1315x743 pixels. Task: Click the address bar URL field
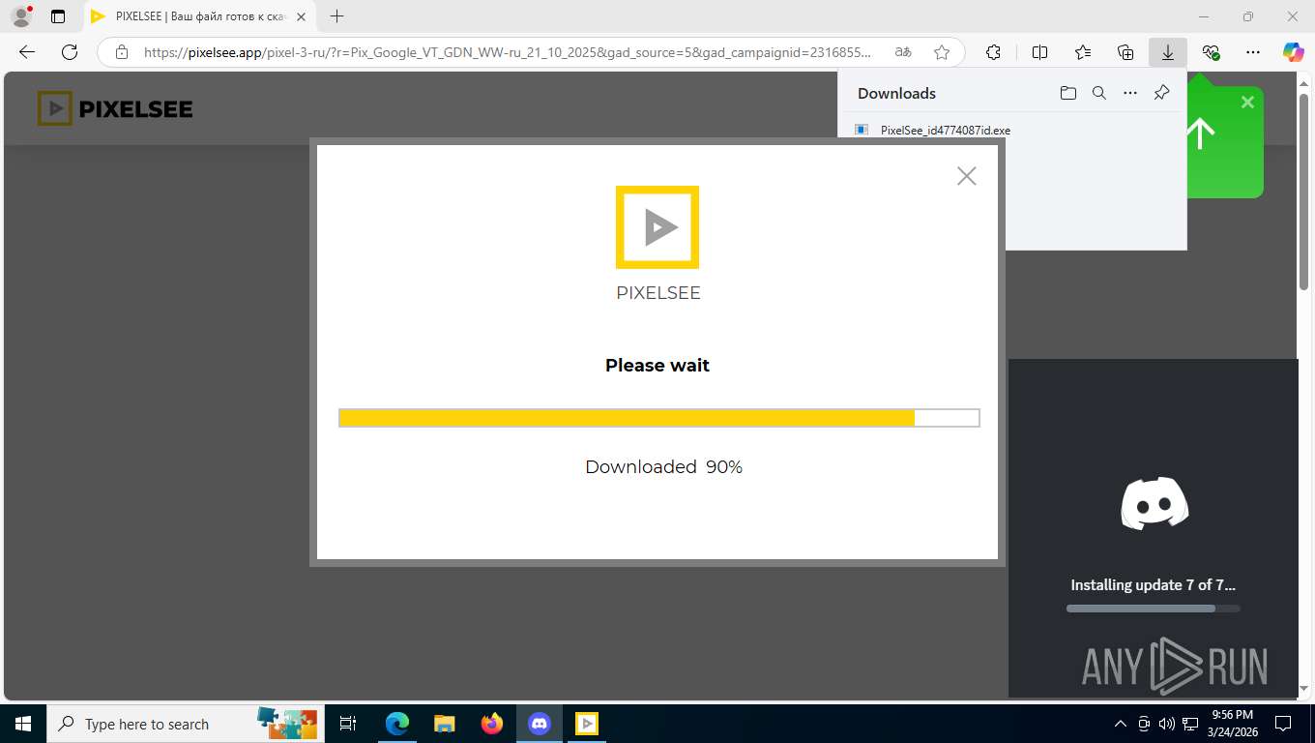point(507,52)
